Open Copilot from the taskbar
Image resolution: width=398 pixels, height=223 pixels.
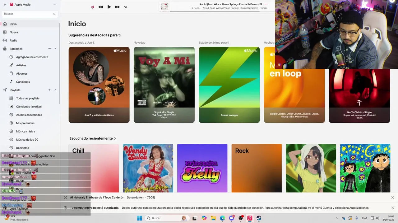[204, 218]
